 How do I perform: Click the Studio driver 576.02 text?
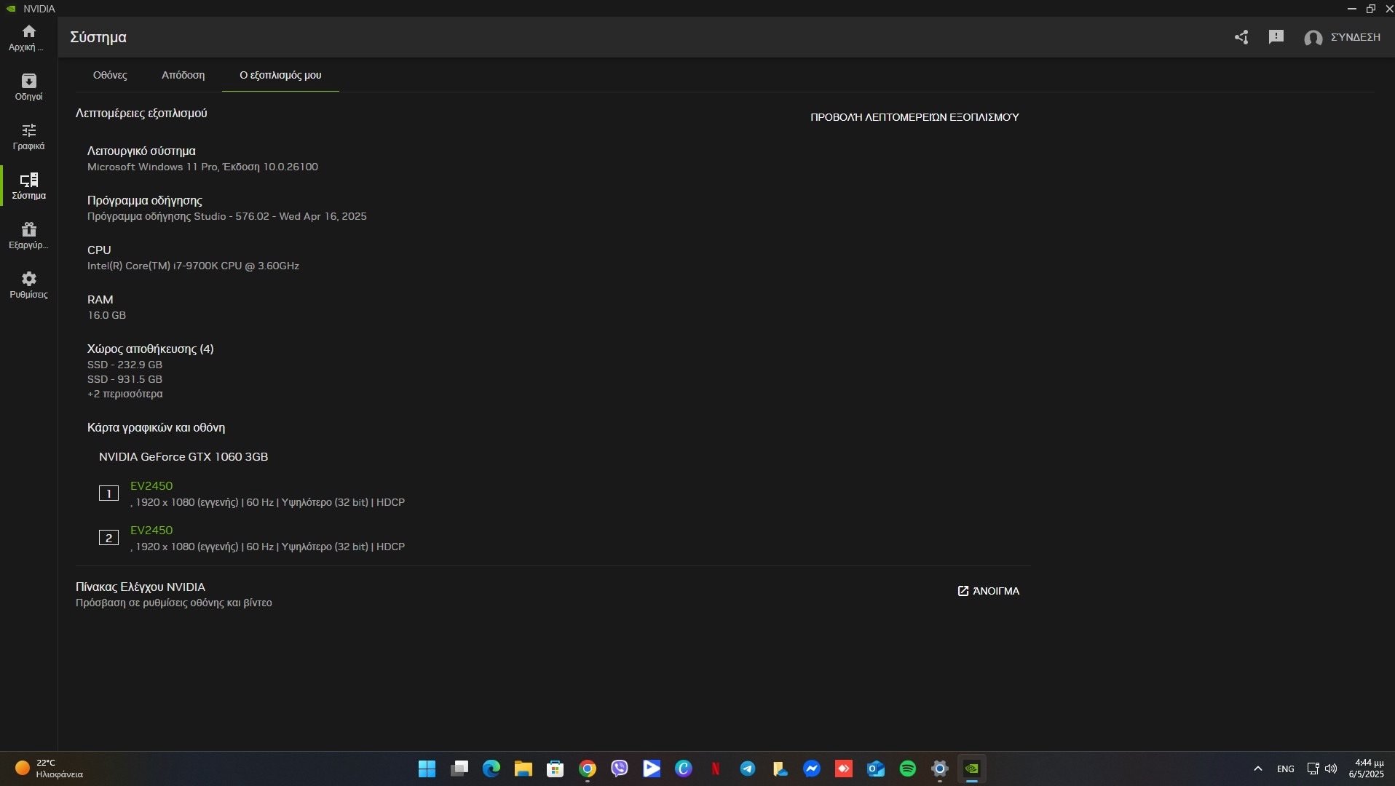click(x=227, y=216)
